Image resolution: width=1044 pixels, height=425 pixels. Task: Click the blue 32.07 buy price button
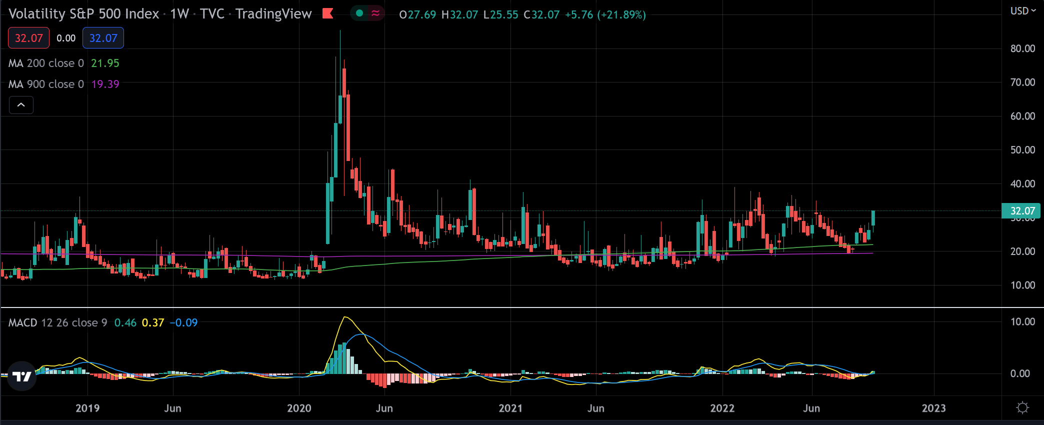(x=103, y=38)
